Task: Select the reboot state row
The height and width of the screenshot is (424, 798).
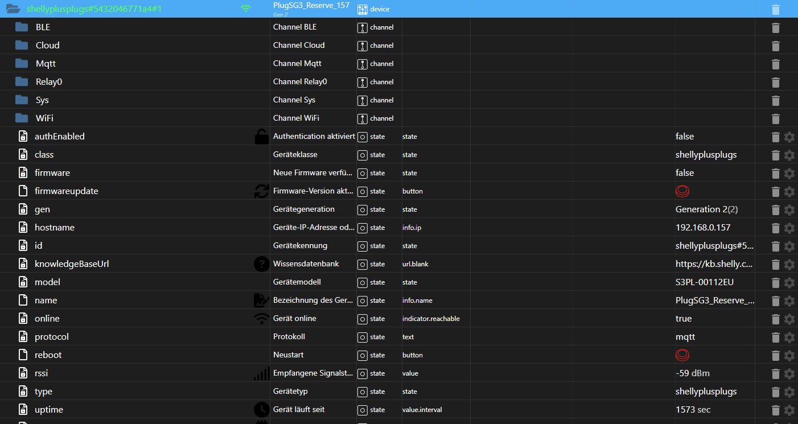Action: click(399, 355)
